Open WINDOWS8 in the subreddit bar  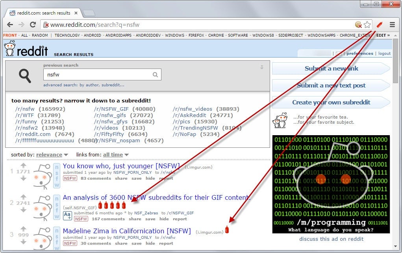pos(263,35)
